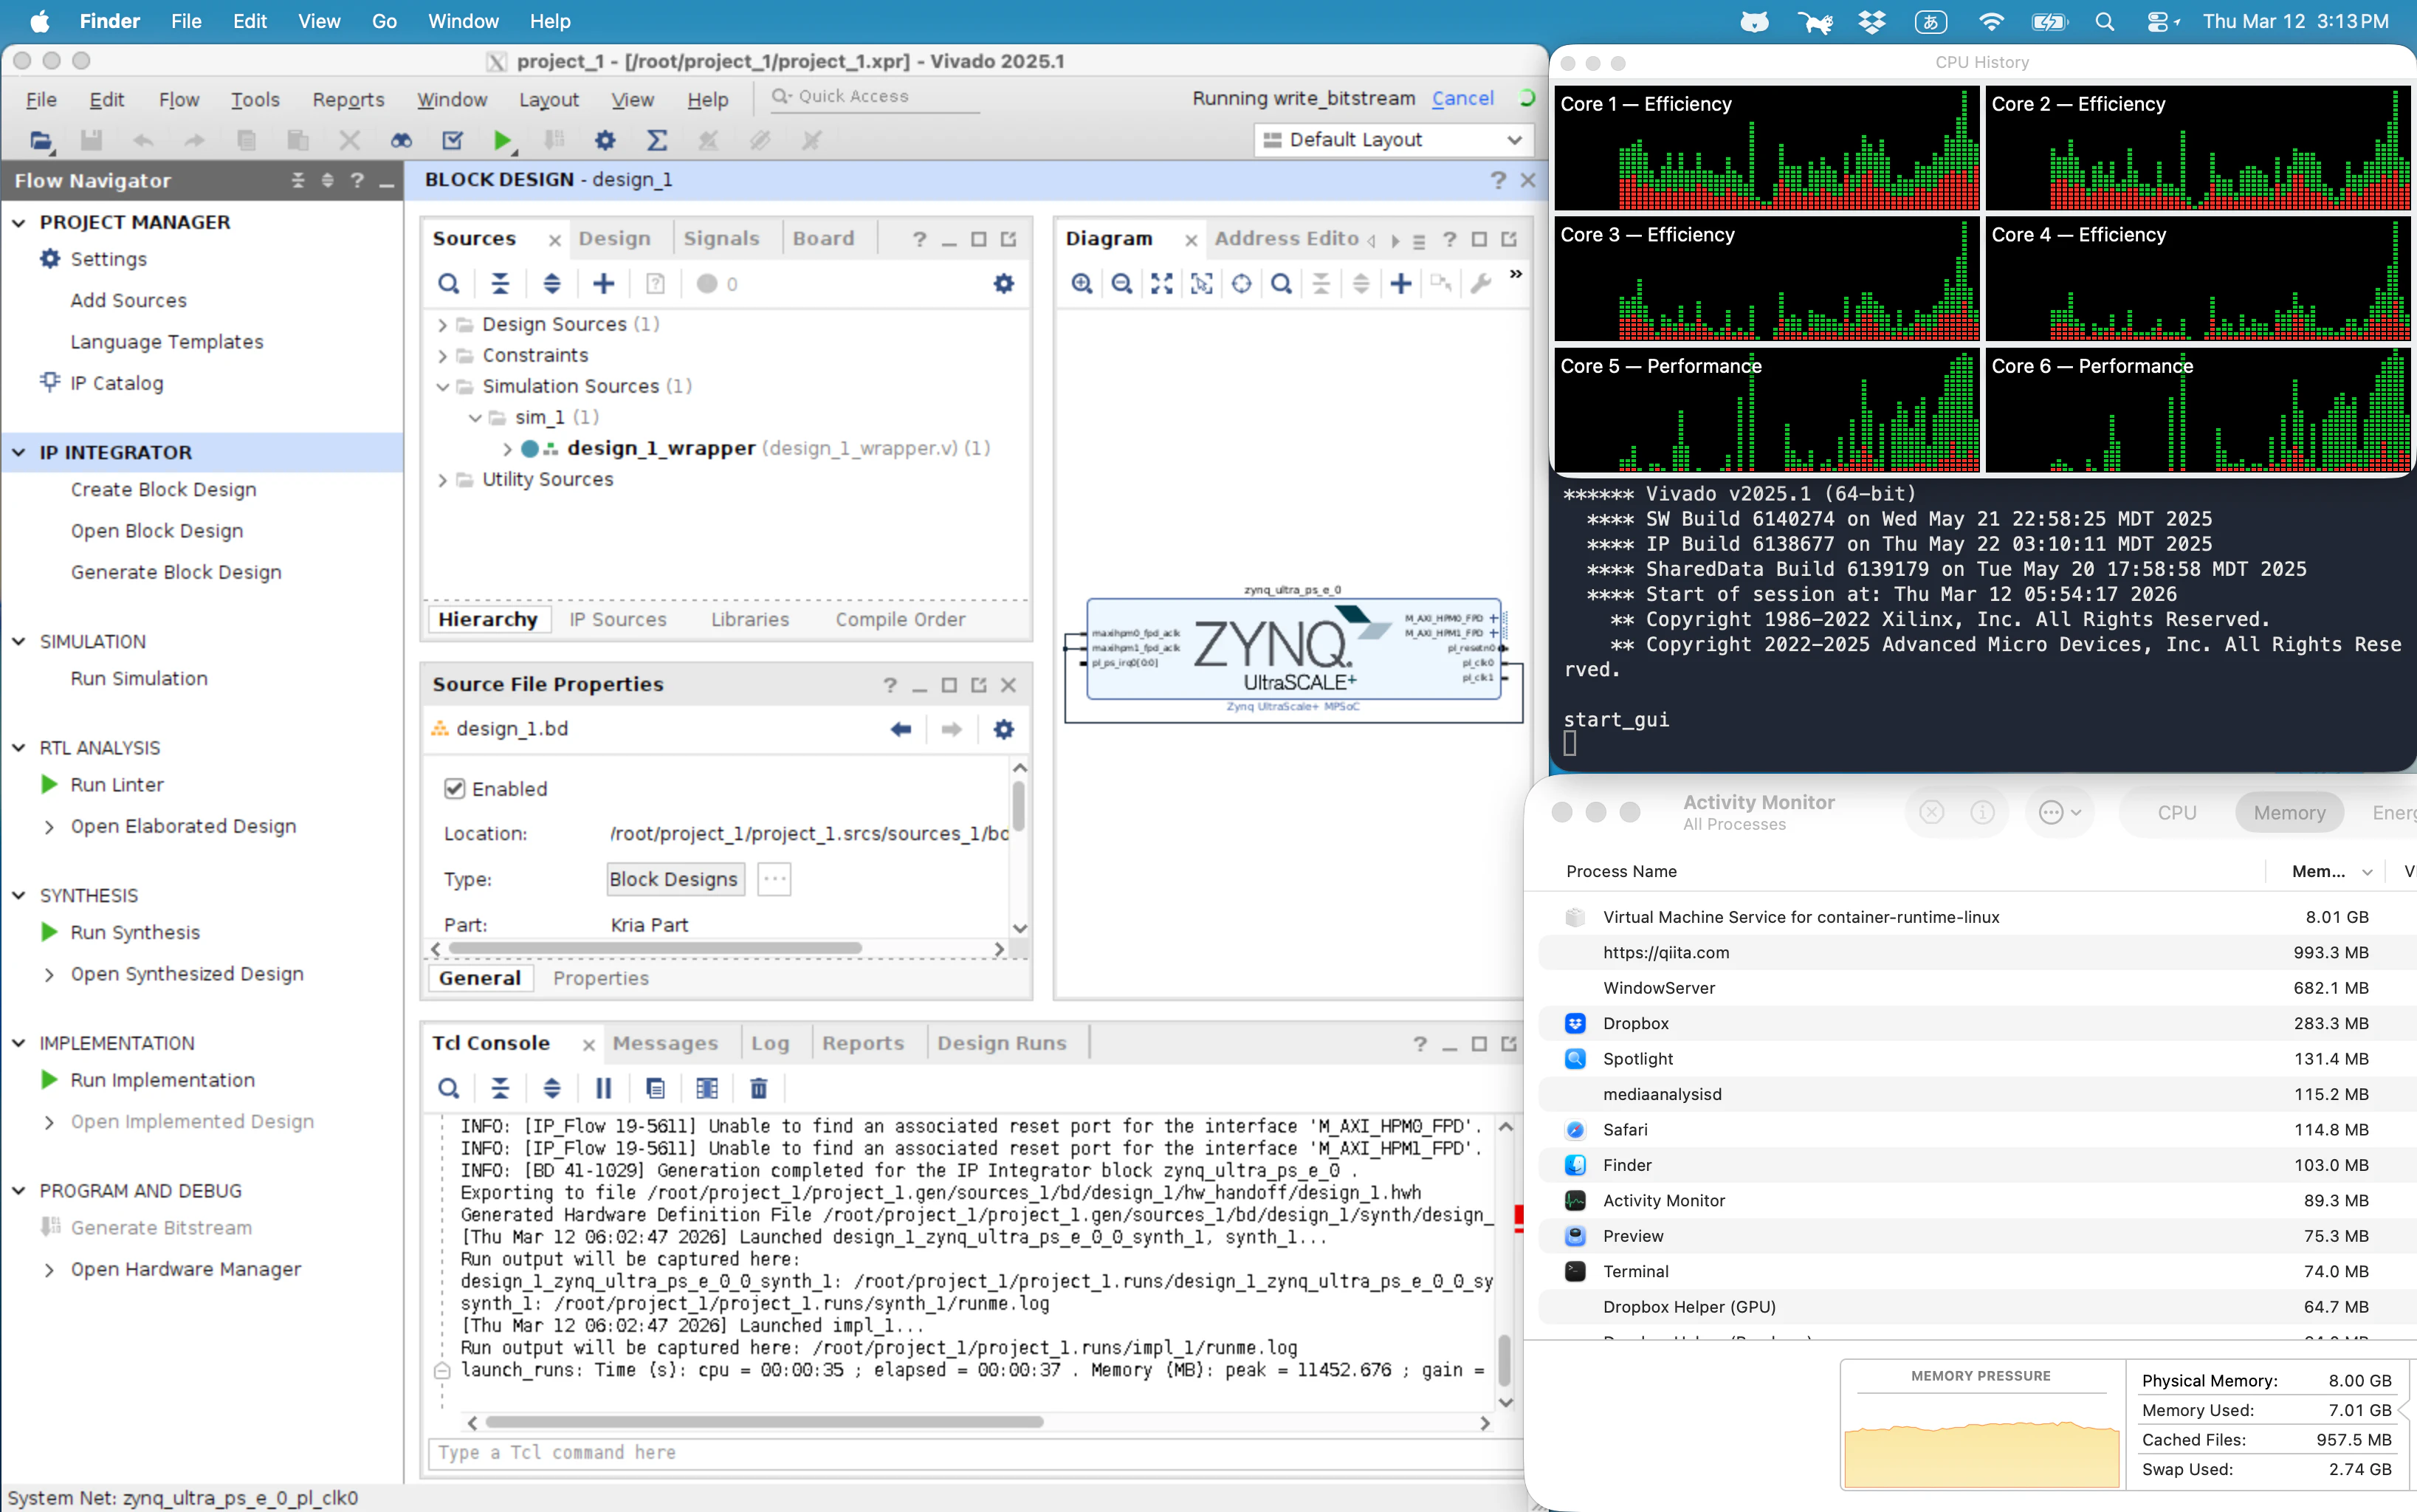Click the search icon in the Sources panel

(449, 283)
